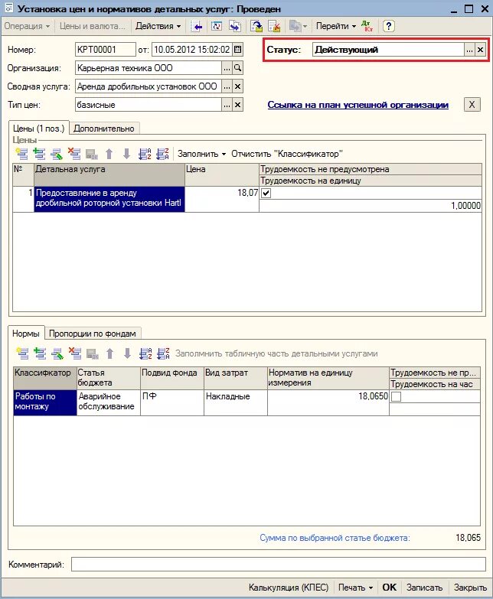Add a new row in Цены table

(21, 154)
